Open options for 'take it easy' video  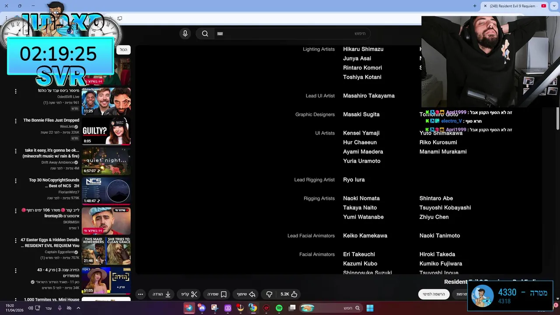click(16, 151)
